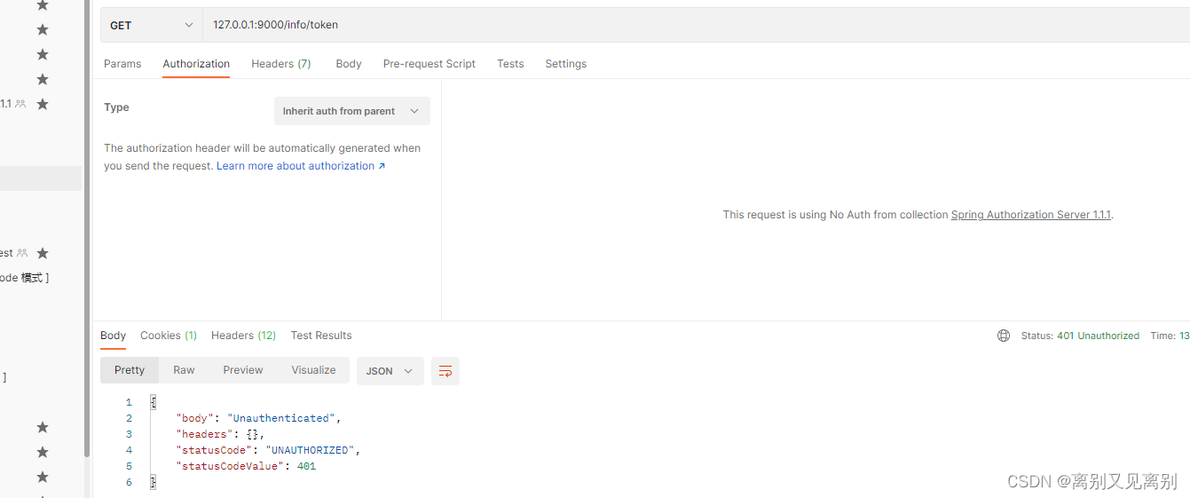Click line number 1 in response gutter
Viewport: 1190px width, 498px height.
tap(129, 402)
